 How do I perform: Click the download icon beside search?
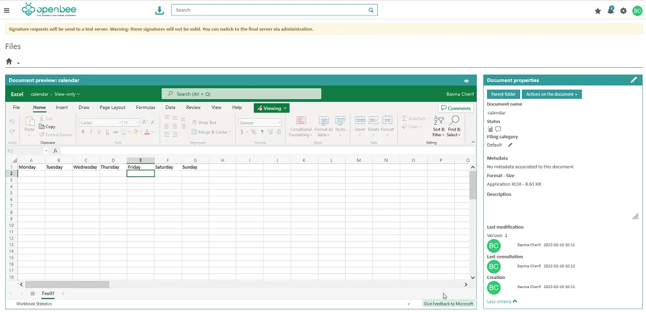coord(160,10)
